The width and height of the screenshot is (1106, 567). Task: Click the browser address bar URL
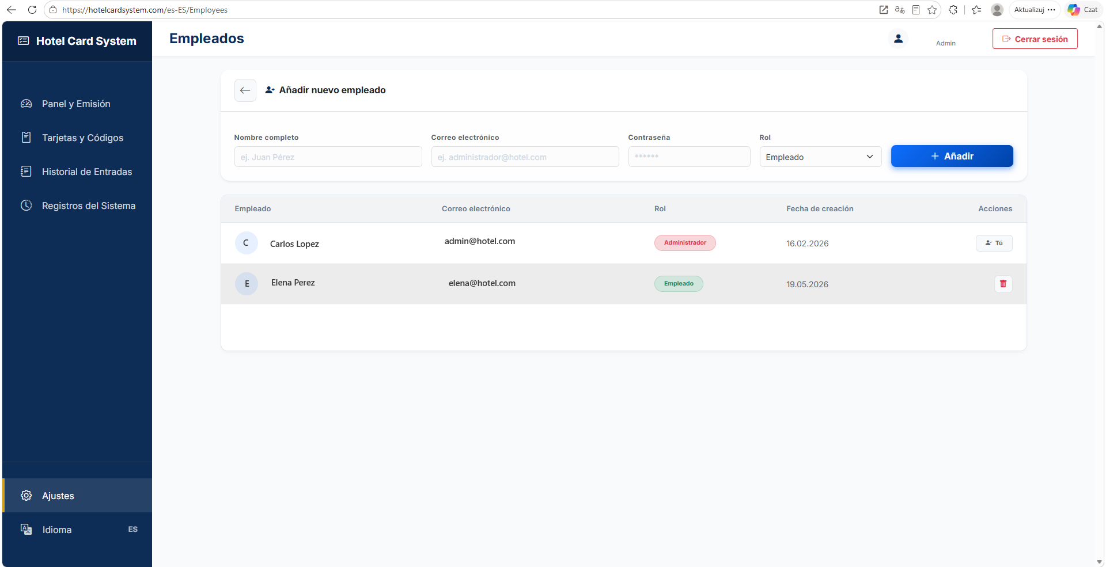[x=145, y=10]
